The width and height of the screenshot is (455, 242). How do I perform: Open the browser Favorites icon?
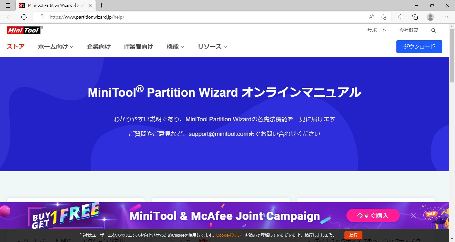point(400,17)
